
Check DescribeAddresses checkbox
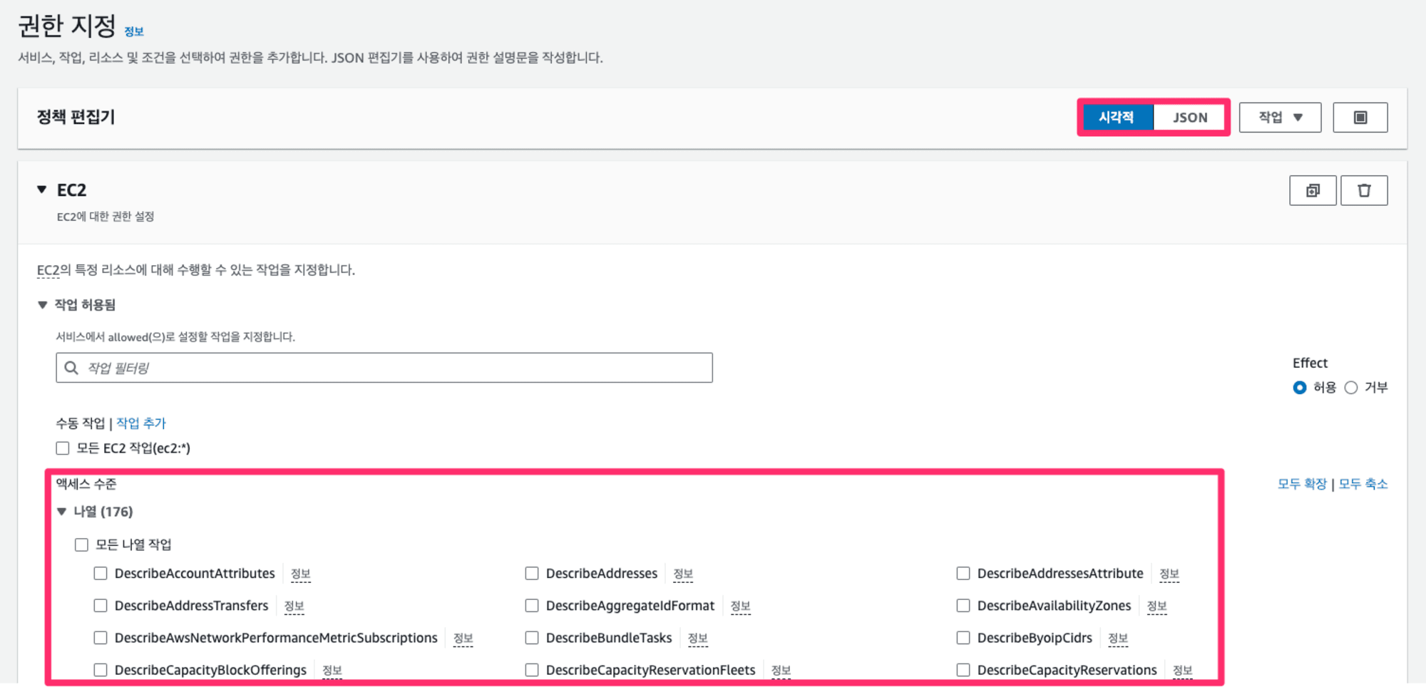(532, 574)
